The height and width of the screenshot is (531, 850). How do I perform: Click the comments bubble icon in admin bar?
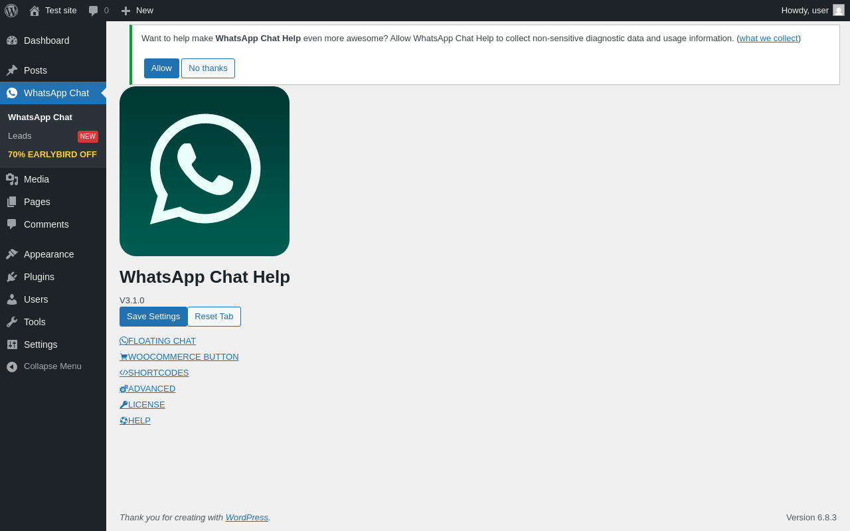[x=94, y=11]
